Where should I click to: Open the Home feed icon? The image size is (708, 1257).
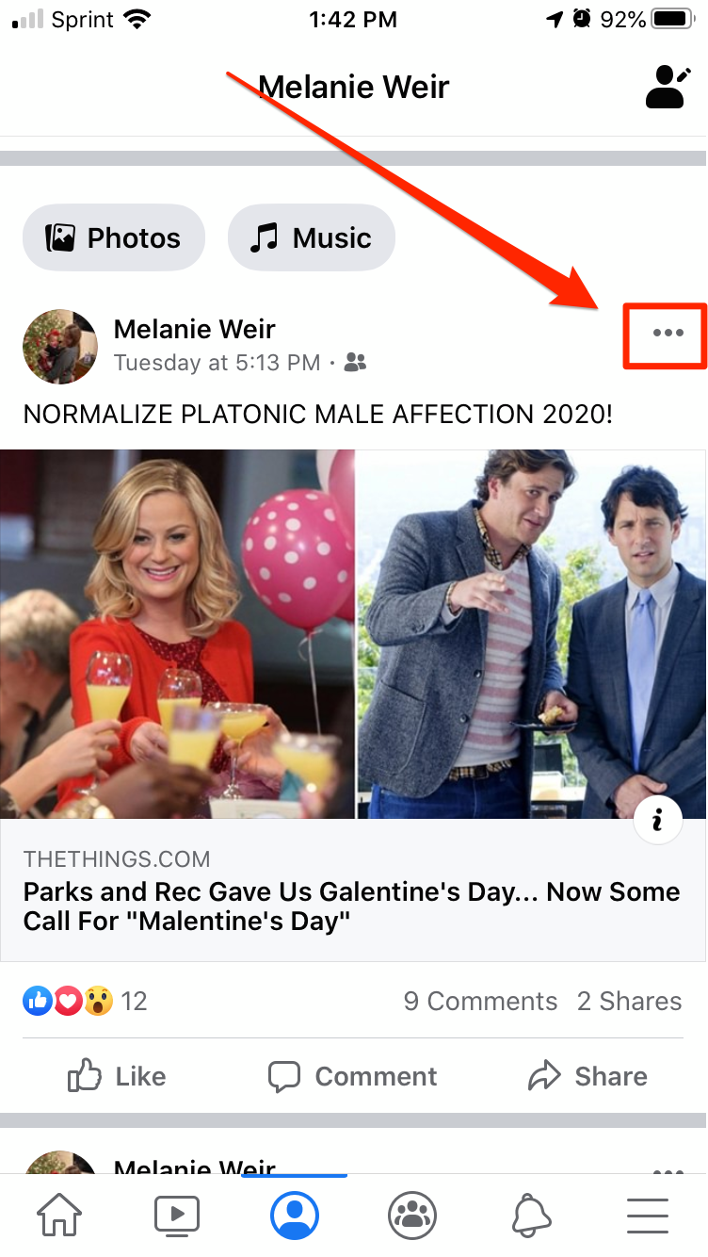tap(58, 1215)
